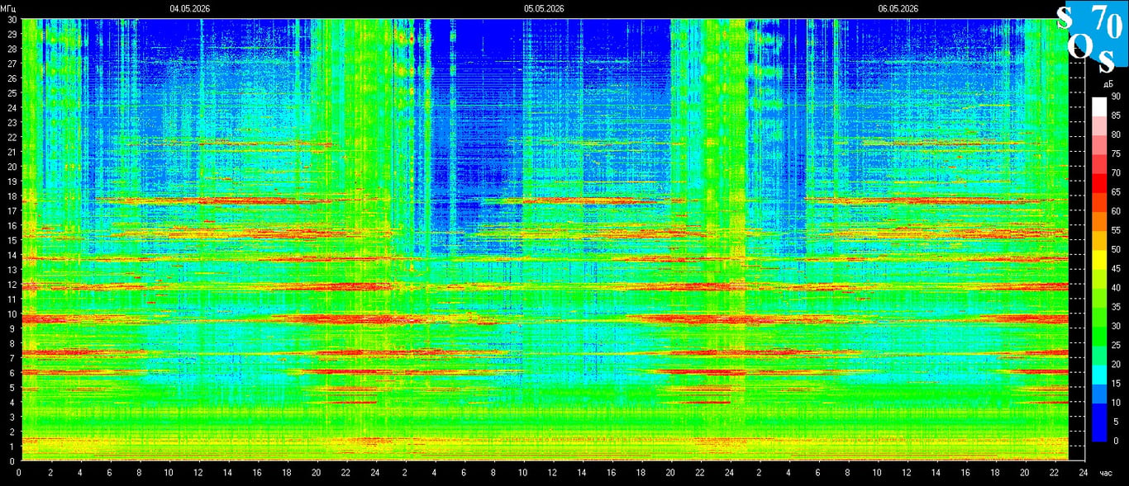Viewport: 1129px width, 486px height.
Task: Pick the white top of the dB color scale
Action: 1098,106
